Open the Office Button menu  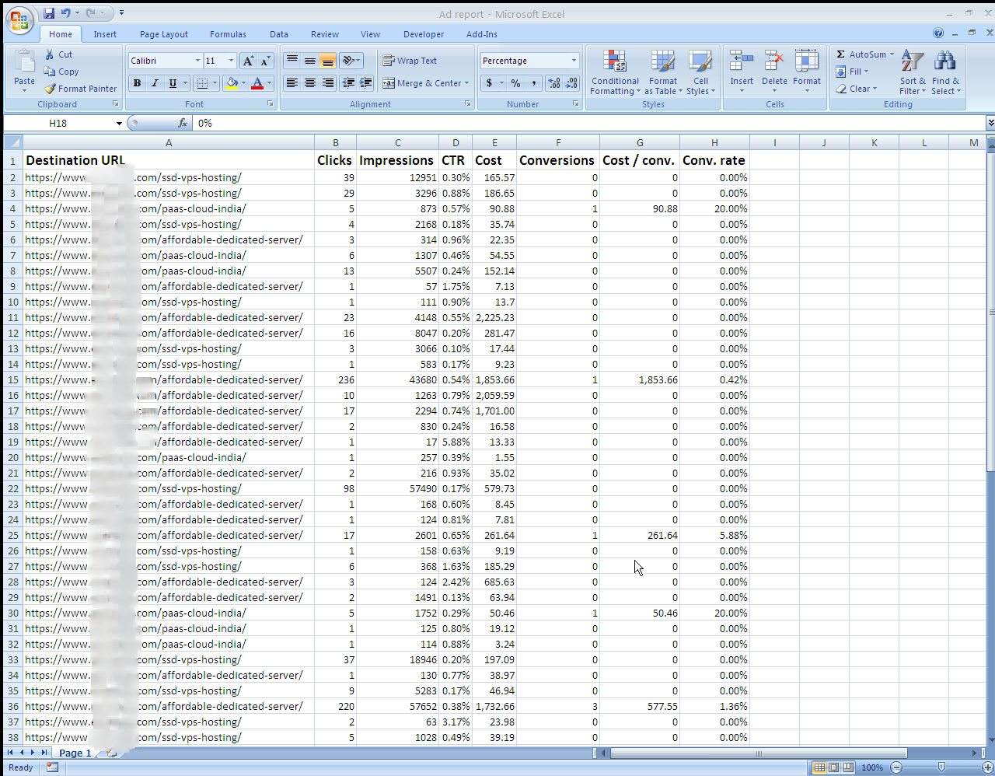click(x=21, y=21)
